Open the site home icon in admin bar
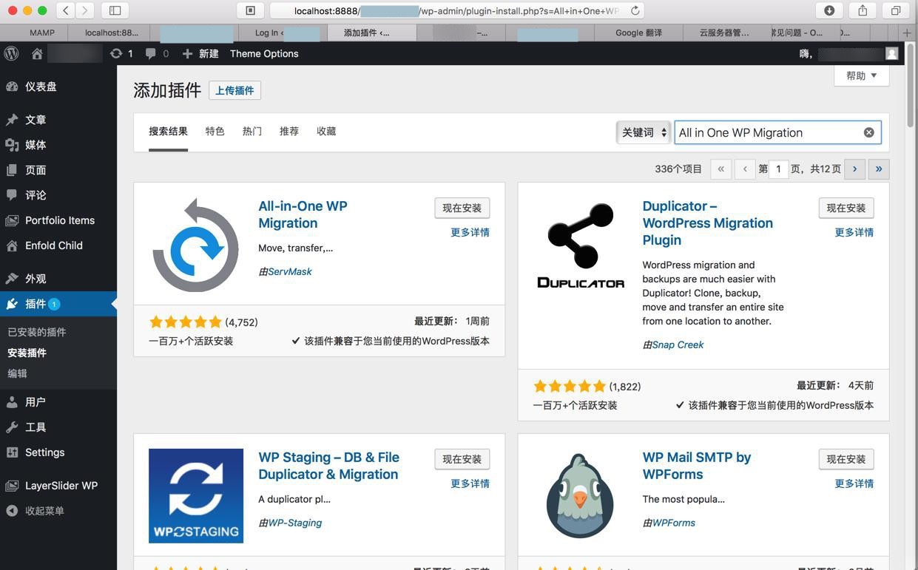This screenshot has height=570, width=918. pos(37,53)
